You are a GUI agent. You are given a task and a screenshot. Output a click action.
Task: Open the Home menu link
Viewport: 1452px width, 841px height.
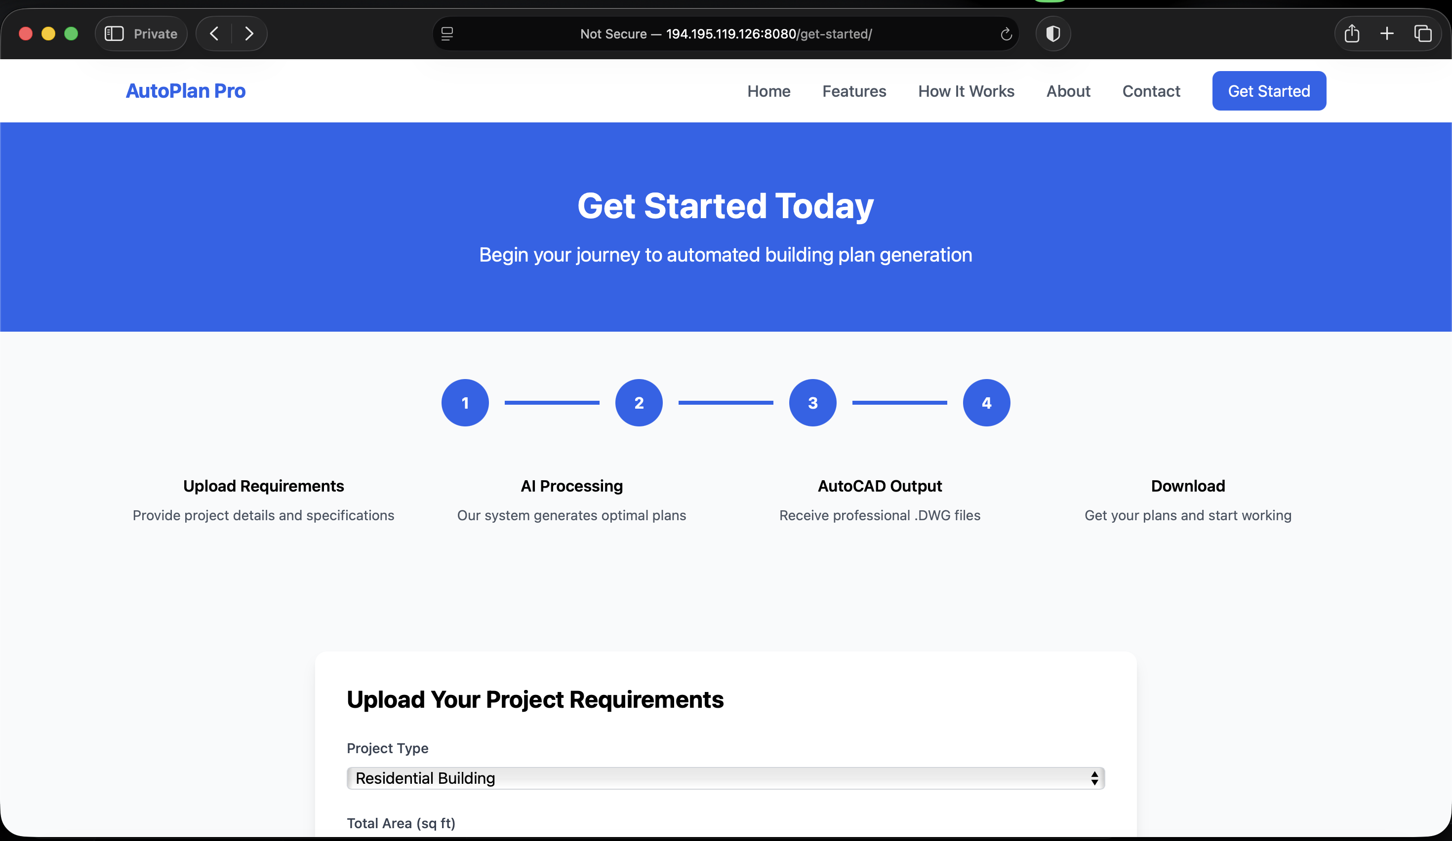pyautogui.click(x=768, y=91)
